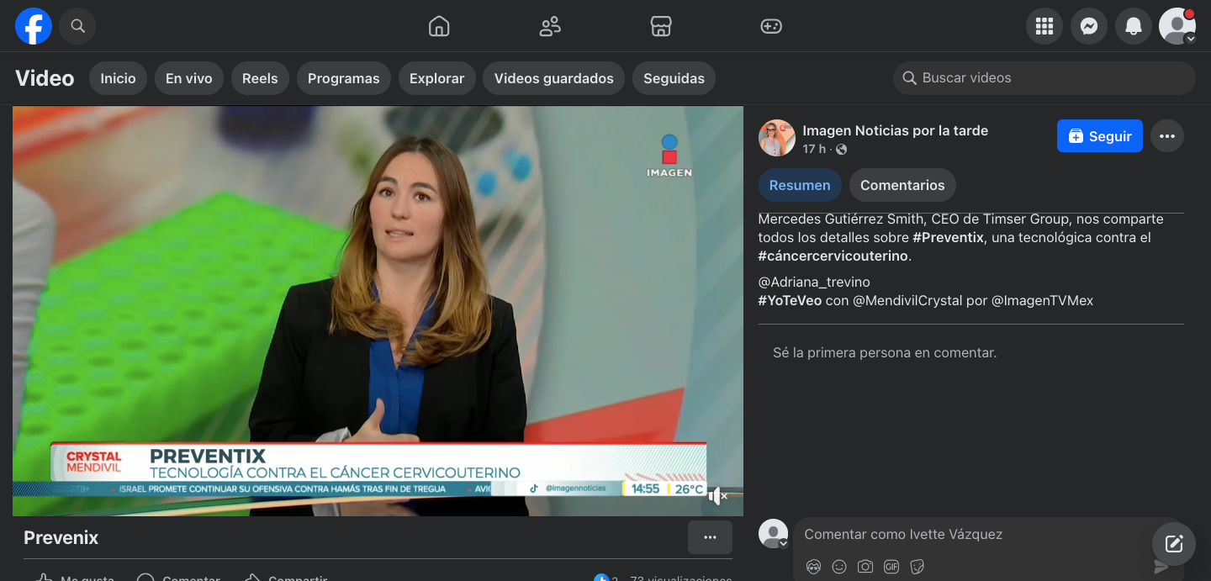Open the Marketplace icon
Screen dimensions: 1211x581
click(661, 26)
